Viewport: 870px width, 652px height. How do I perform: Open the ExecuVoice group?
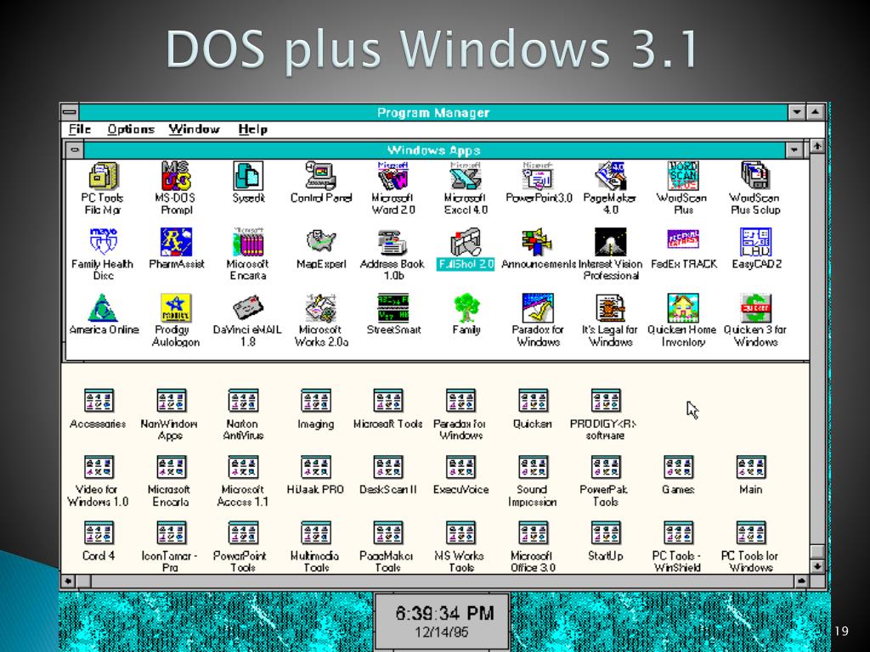click(460, 467)
